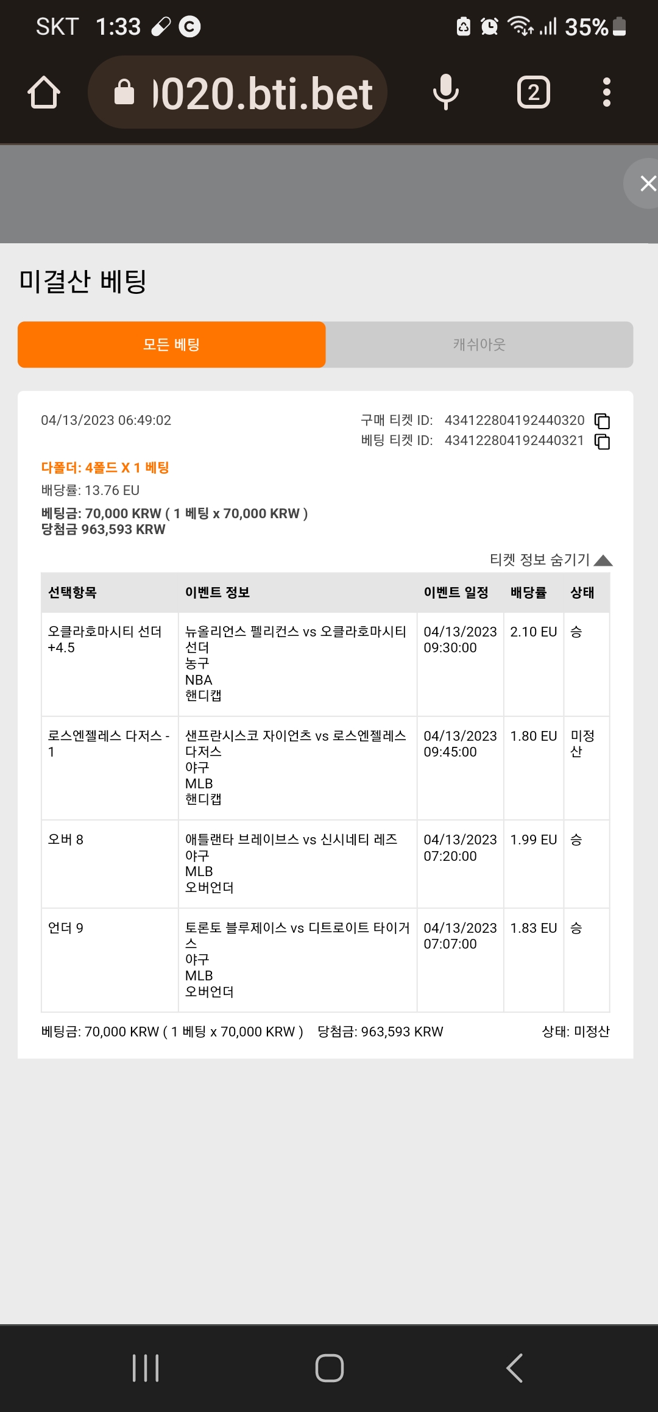Open the three-dot browser menu
This screenshot has height=1412, width=658.
606,93
